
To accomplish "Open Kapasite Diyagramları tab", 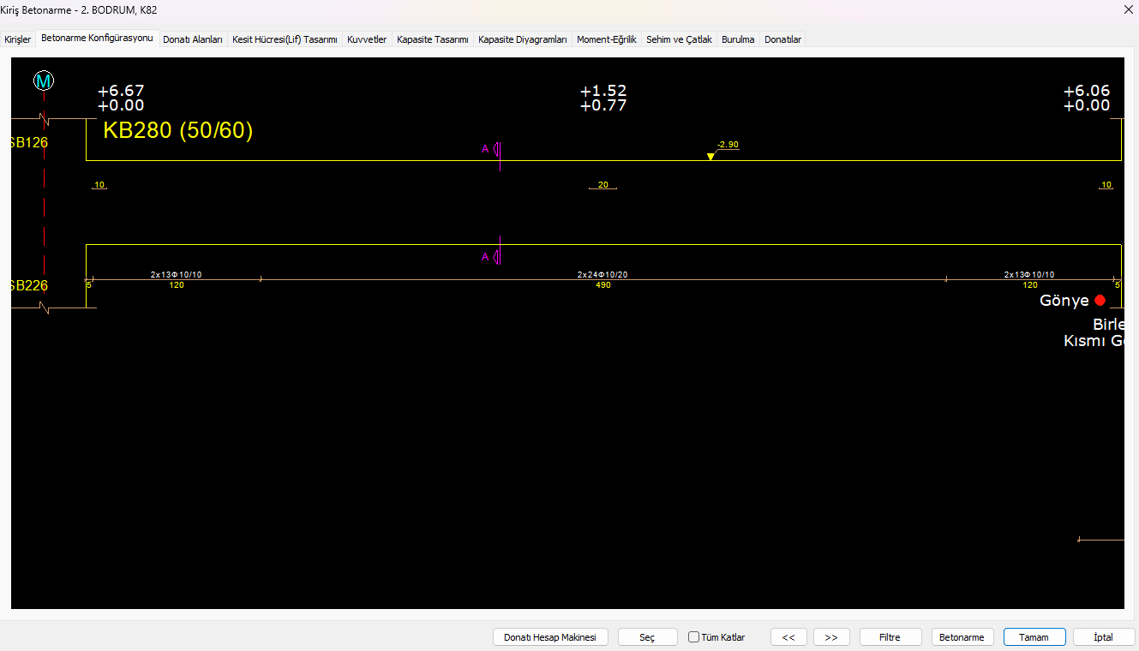I will (x=523, y=39).
